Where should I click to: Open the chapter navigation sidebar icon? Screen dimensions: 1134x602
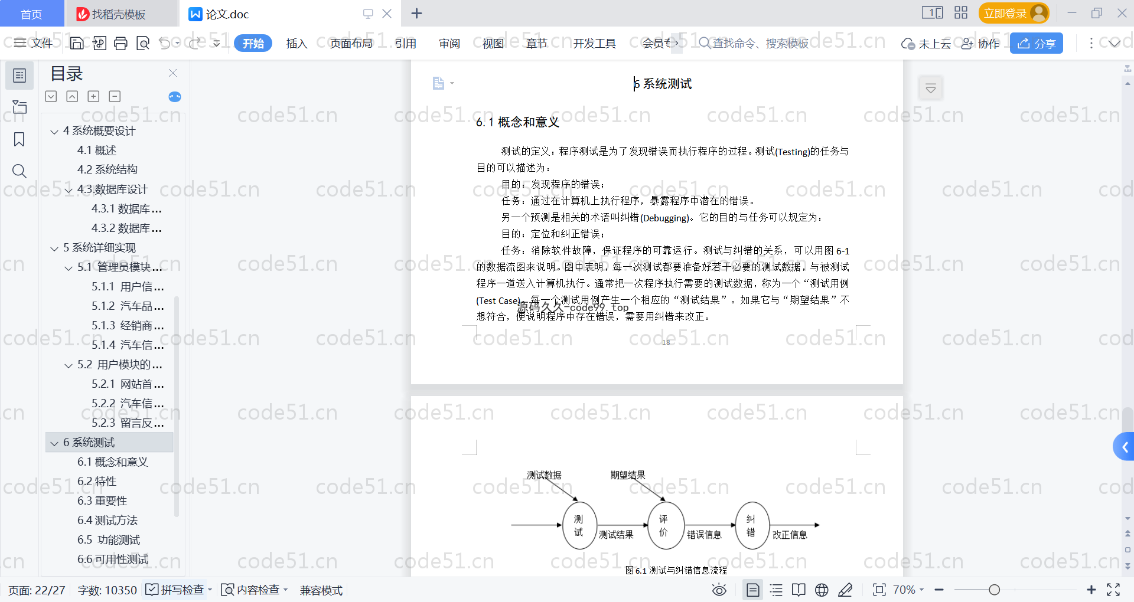[x=19, y=107]
